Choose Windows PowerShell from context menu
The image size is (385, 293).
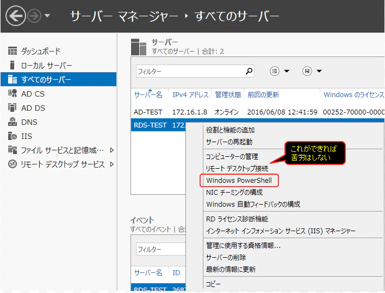coord(239,181)
